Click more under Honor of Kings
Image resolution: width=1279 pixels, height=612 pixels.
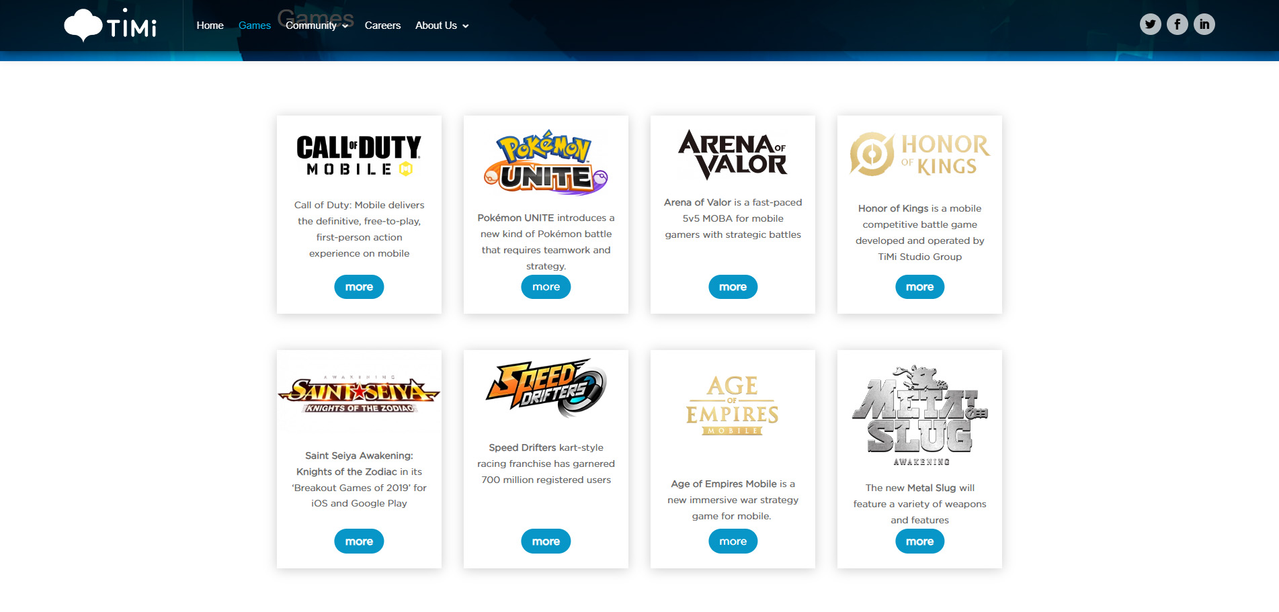[x=919, y=287]
